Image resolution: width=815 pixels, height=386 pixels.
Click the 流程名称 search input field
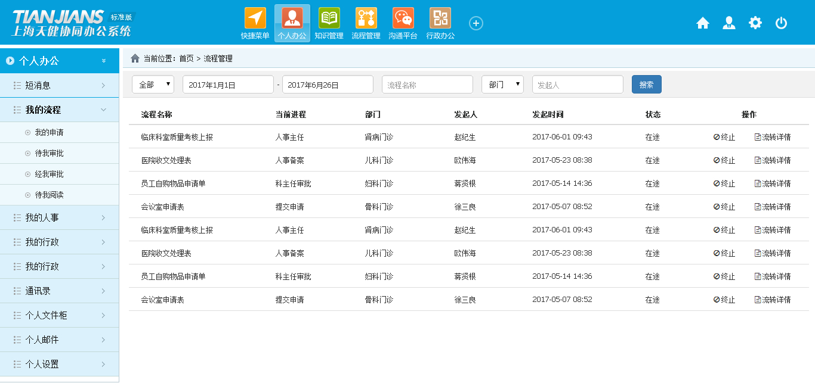click(427, 85)
